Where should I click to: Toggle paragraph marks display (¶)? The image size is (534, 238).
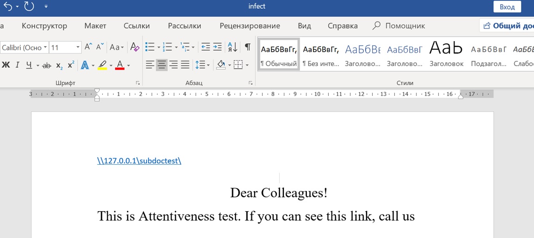tap(248, 47)
